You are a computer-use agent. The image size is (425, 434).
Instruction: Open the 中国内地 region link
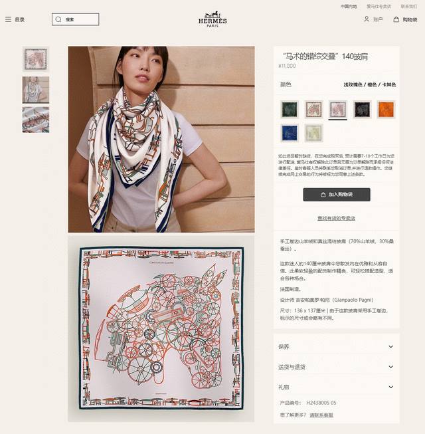coord(349,7)
